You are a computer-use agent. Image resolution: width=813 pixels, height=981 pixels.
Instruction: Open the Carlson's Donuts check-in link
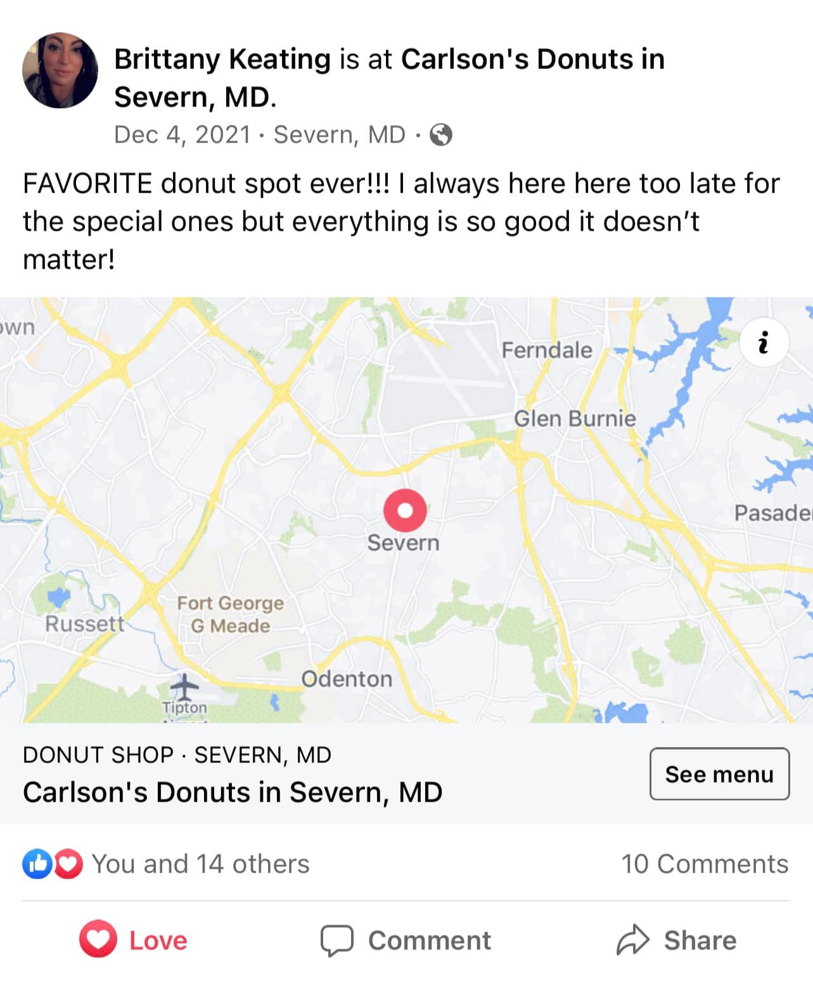[x=532, y=59]
